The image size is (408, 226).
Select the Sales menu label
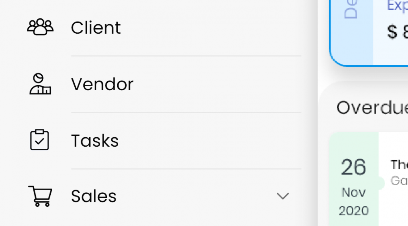(x=94, y=196)
